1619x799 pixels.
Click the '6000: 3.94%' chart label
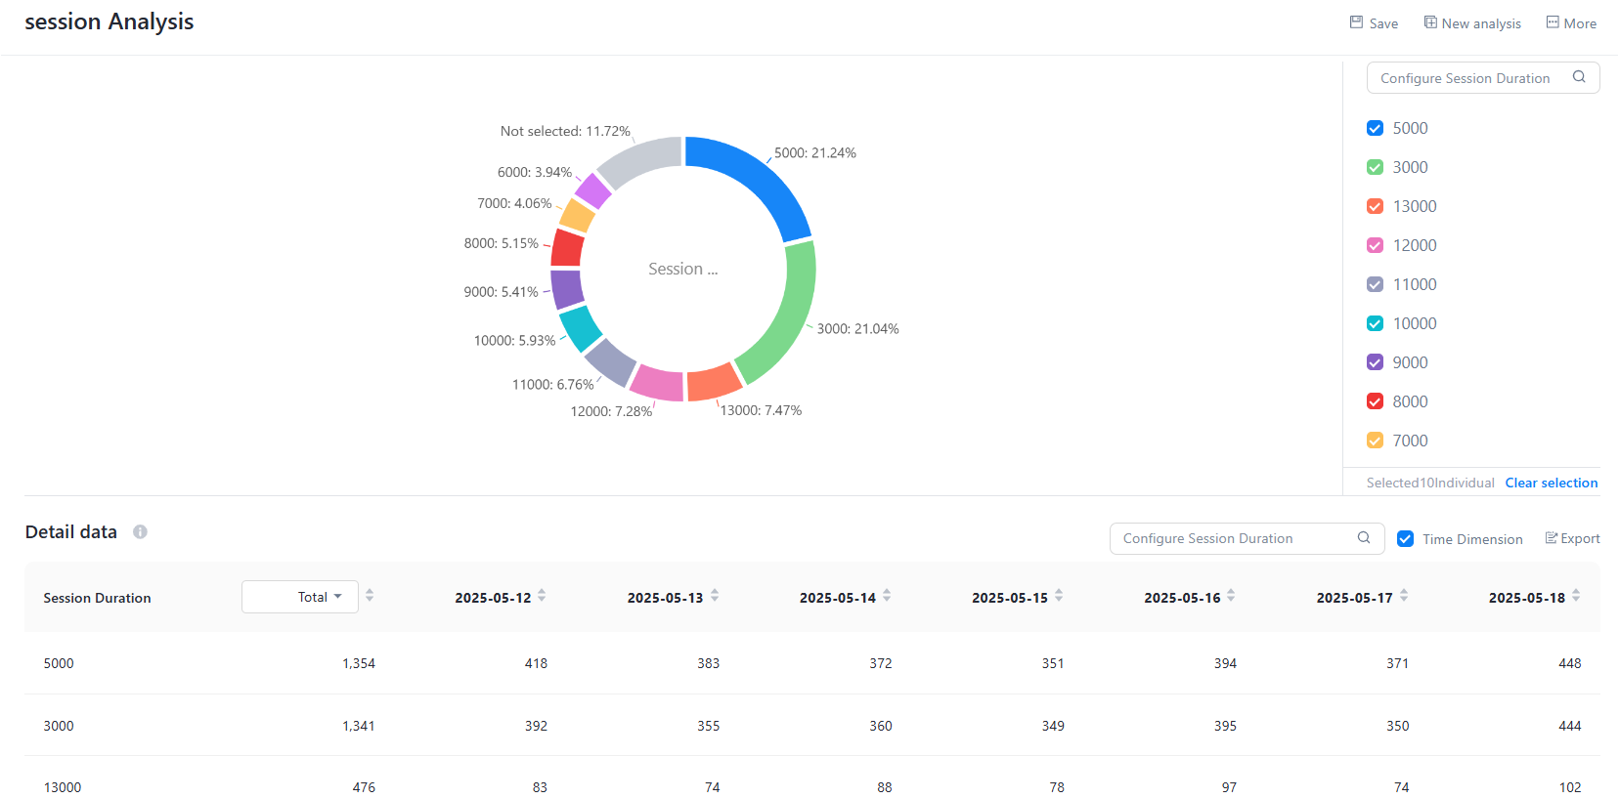point(535,172)
